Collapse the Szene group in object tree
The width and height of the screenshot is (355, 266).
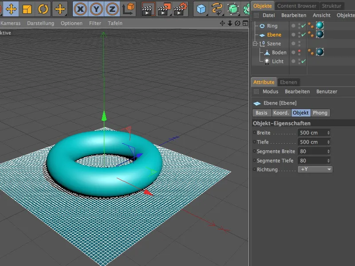pyautogui.click(x=255, y=43)
